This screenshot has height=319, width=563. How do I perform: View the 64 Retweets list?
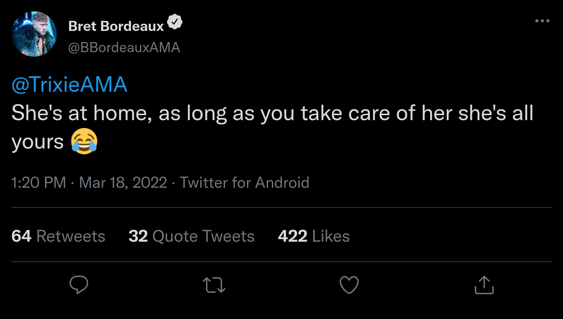click(x=58, y=236)
